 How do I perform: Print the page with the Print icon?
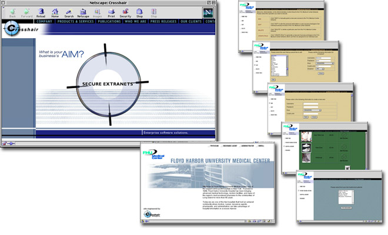coord(111,13)
